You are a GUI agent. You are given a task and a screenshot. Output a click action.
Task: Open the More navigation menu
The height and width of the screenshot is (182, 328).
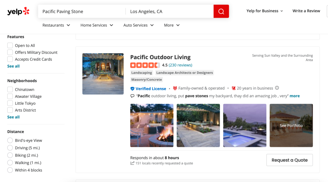click(172, 25)
